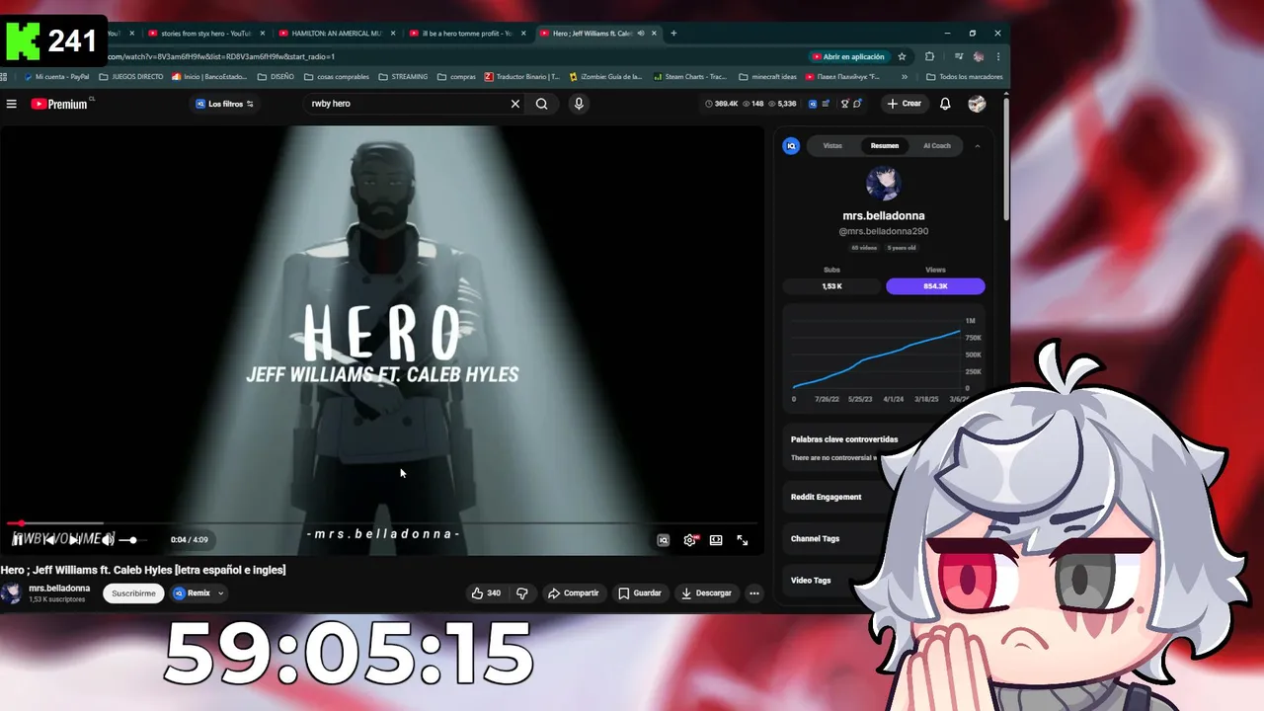Screen dimensions: 1264x711
Task: Bookmark page with the star icon
Action: click(902, 57)
